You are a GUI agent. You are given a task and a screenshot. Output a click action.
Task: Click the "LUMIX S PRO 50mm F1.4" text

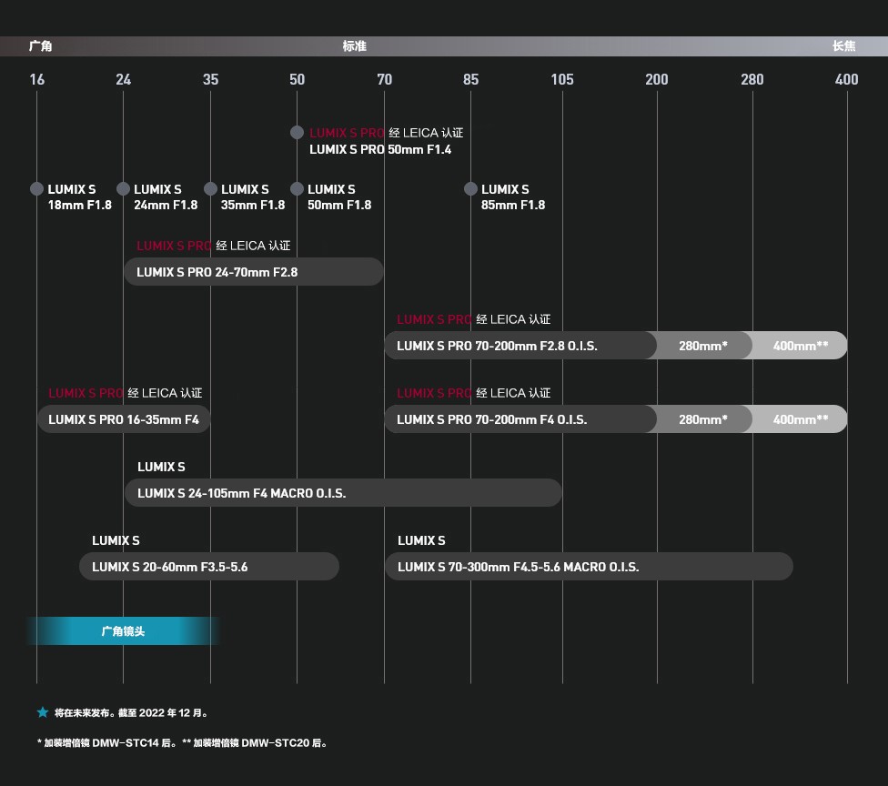[380, 149]
